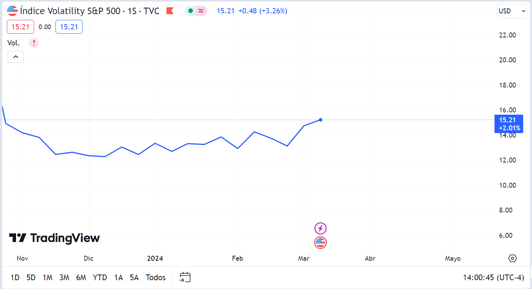This screenshot has width=532, height=289.
Task: Click the TradingView logo
Action: click(54, 238)
